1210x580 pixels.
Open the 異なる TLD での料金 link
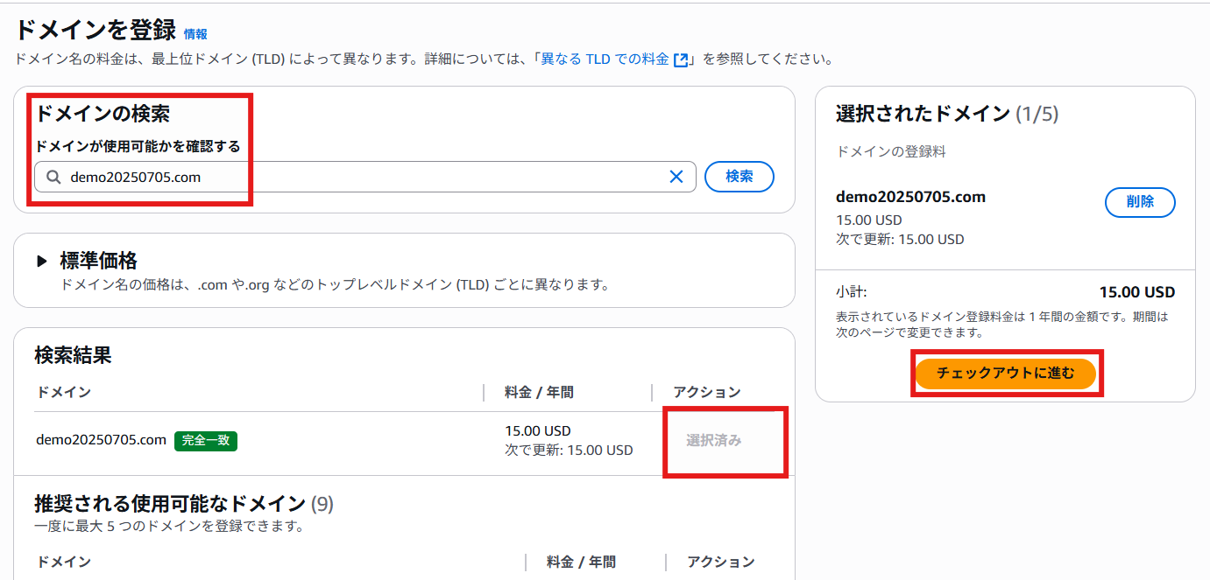pyautogui.click(x=605, y=59)
